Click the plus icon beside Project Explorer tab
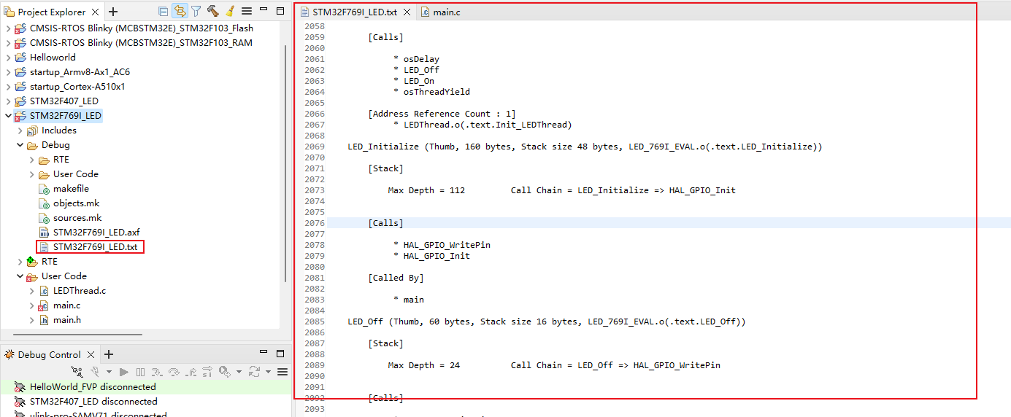 pos(113,12)
